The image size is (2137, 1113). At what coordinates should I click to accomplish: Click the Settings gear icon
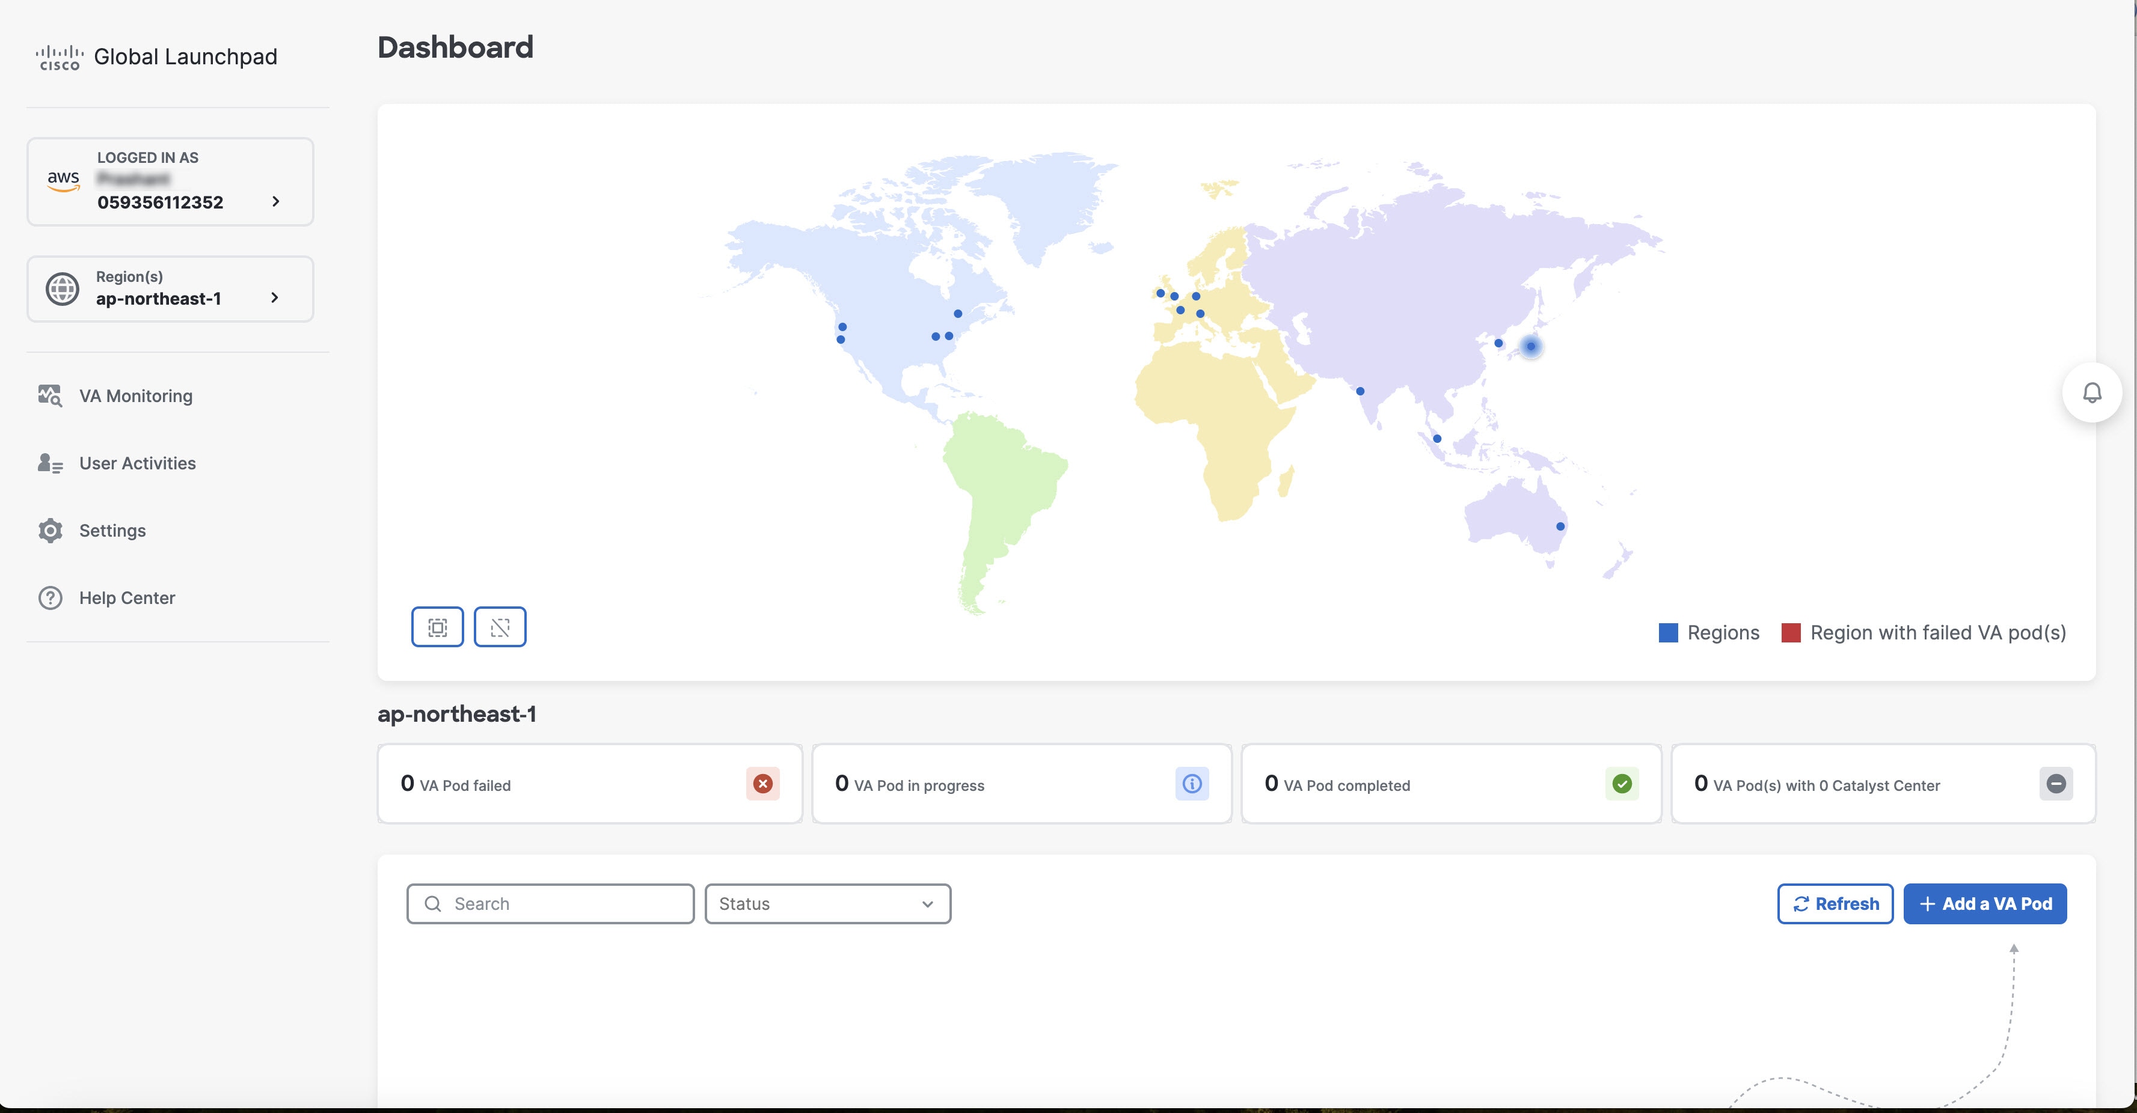(x=50, y=530)
